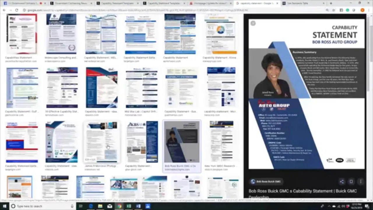Open Excel from the taskbar
This screenshot has width=373, height=210.
pyautogui.click(x=129, y=206)
